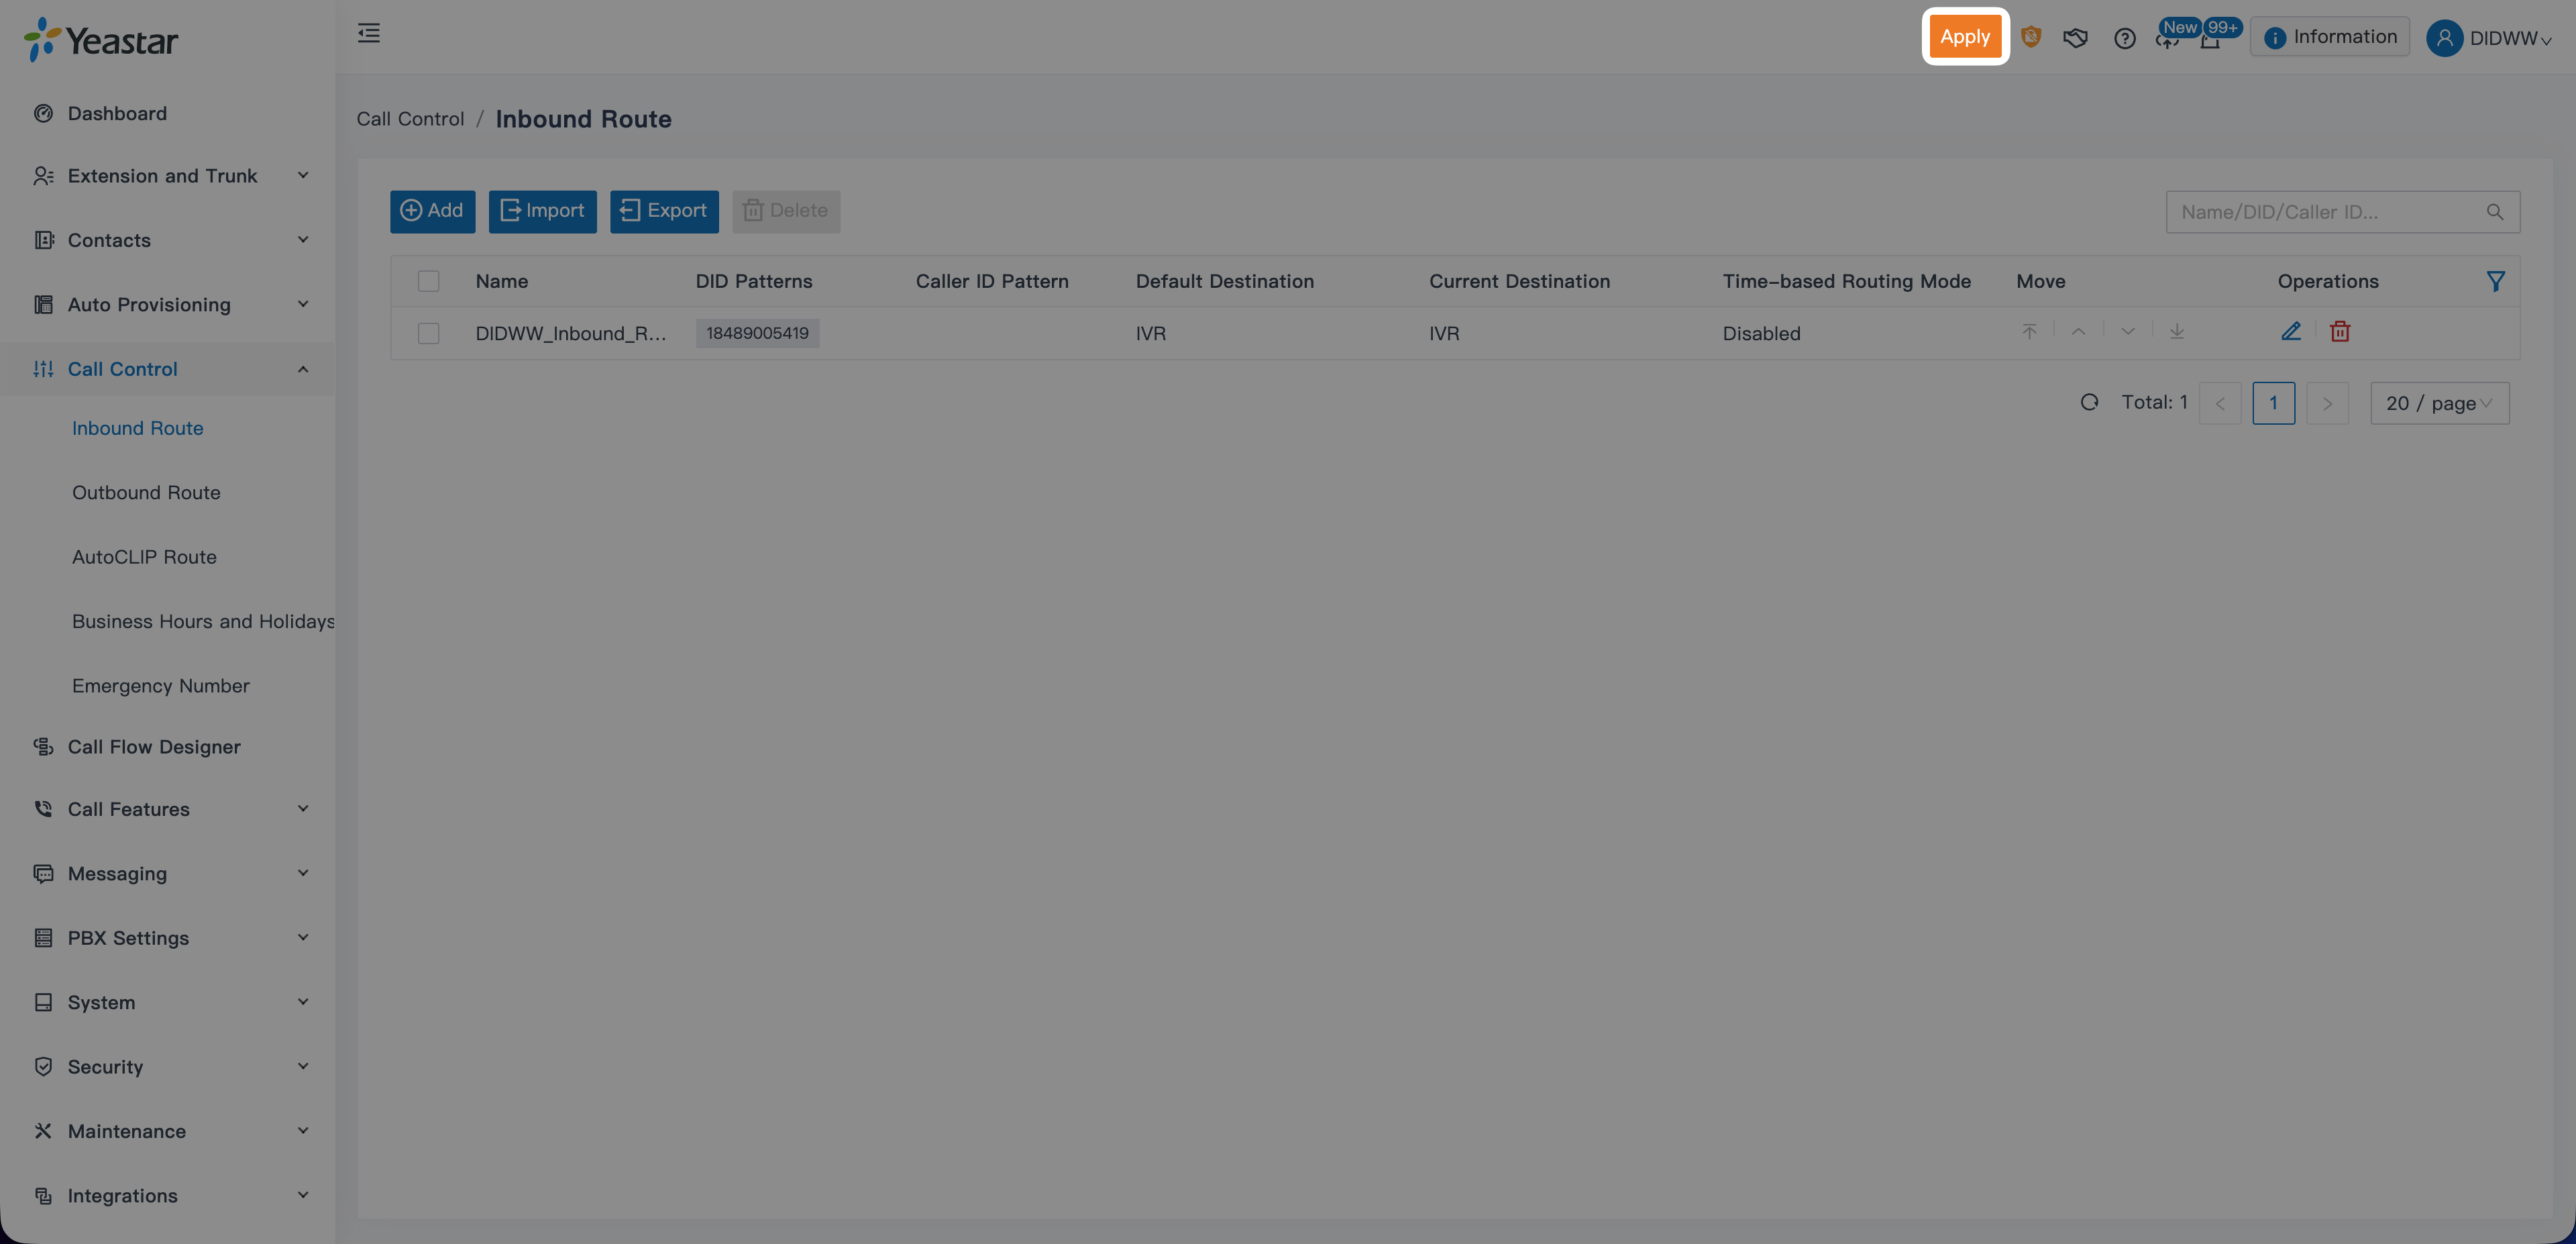Select the DIDWW_Inbound route row checkbox
The width and height of the screenshot is (2576, 1244).
click(x=429, y=333)
